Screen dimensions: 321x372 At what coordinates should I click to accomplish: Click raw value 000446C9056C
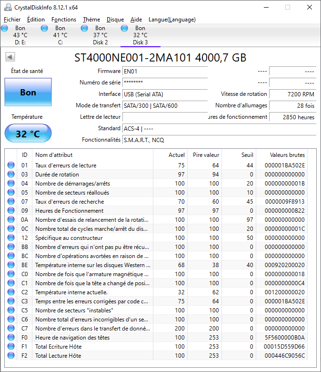pos(284,356)
